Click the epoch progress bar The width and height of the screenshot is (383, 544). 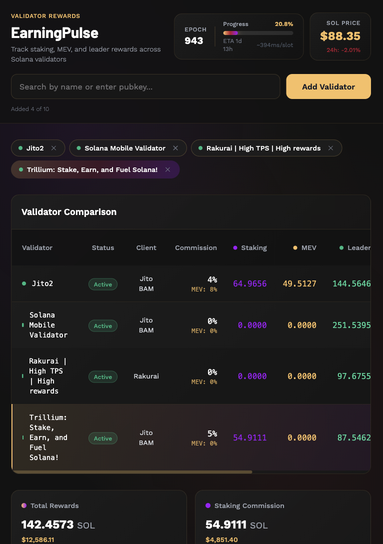[x=258, y=32]
